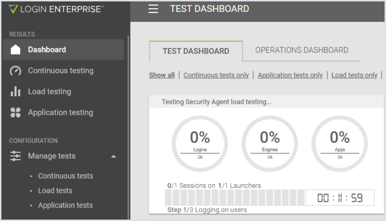This screenshot has width=386, height=221.
Task: Click the Continuous testing gauge icon
Action: (16, 71)
